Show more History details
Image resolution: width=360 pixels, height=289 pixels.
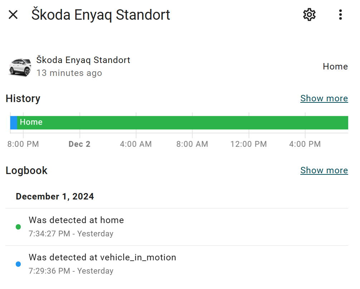(324, 98)
